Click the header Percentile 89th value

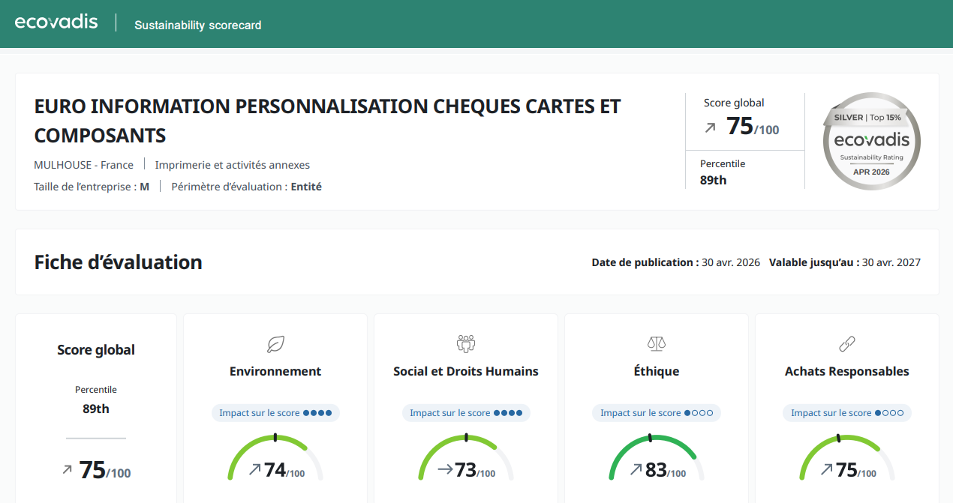point(714,180)
